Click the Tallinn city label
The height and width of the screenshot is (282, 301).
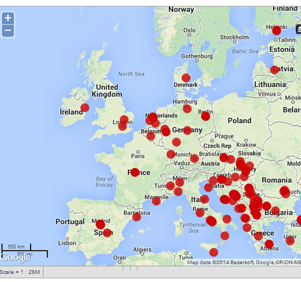287,40
